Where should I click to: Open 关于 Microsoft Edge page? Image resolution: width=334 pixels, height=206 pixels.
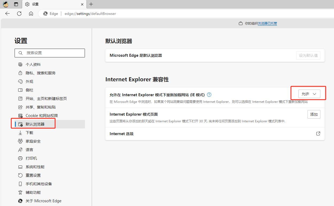pyautogui.click(x=43, y=201)
